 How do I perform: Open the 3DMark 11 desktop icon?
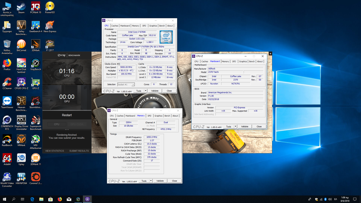coord(36,159)
